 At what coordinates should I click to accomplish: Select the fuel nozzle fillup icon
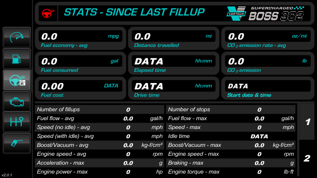pos(17,143)
